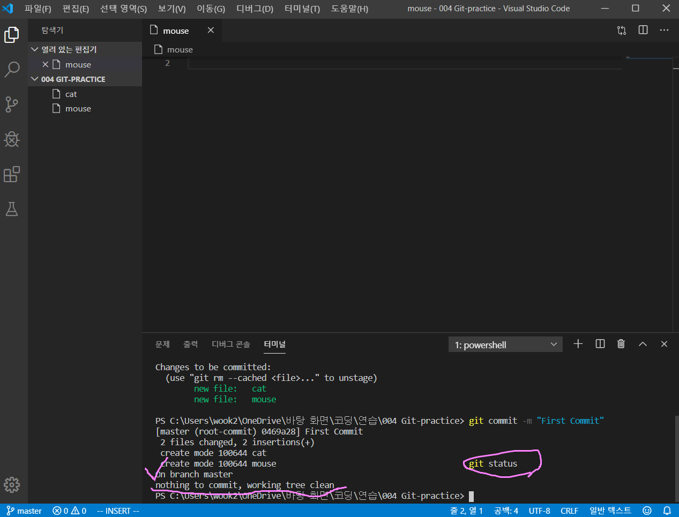Viewport: 679px width, 517px height.
Task: Open the Terminal menu 터미널(T)
Action: [302, 9]
